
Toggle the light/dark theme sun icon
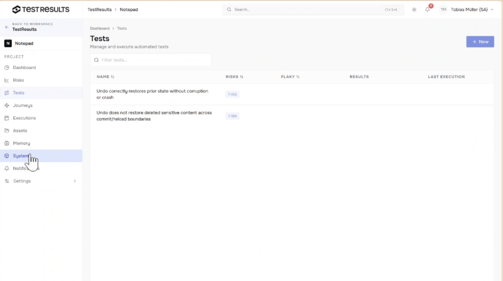click(x=414, y=10)
